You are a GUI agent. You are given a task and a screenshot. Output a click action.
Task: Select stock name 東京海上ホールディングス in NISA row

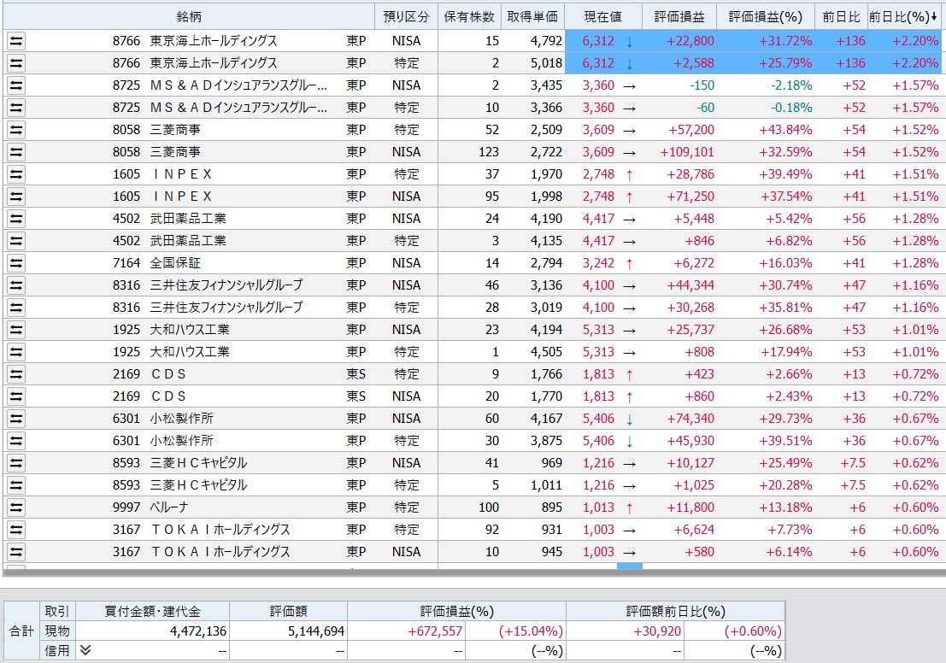click(x=214, y=41)
